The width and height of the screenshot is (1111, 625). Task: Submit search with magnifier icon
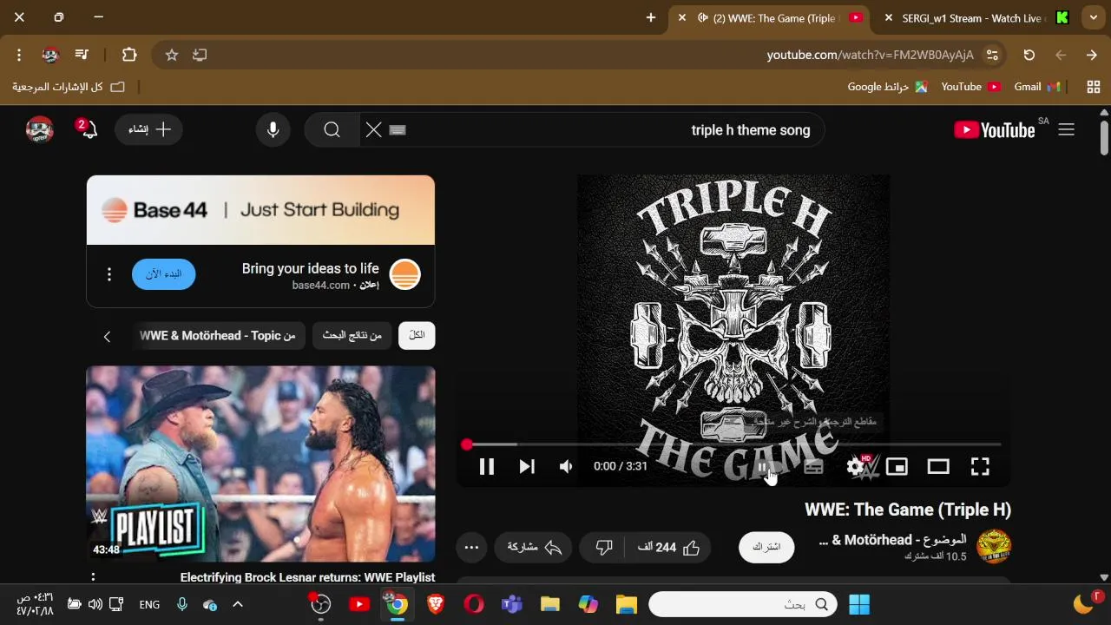point(332,129)
